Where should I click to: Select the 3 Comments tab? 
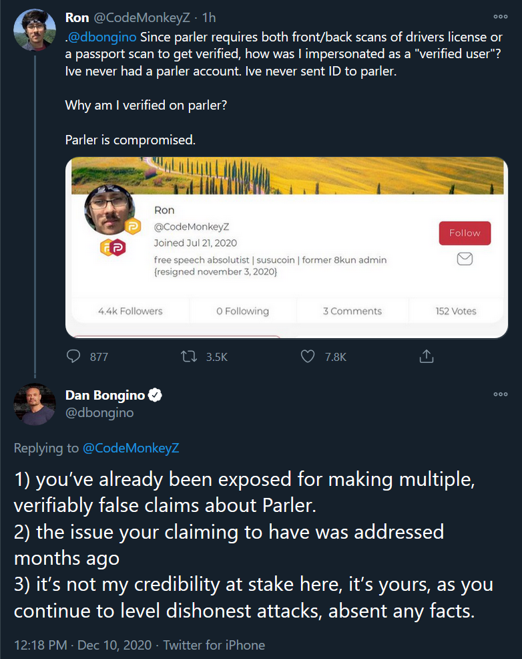click(x=352, y=311)
